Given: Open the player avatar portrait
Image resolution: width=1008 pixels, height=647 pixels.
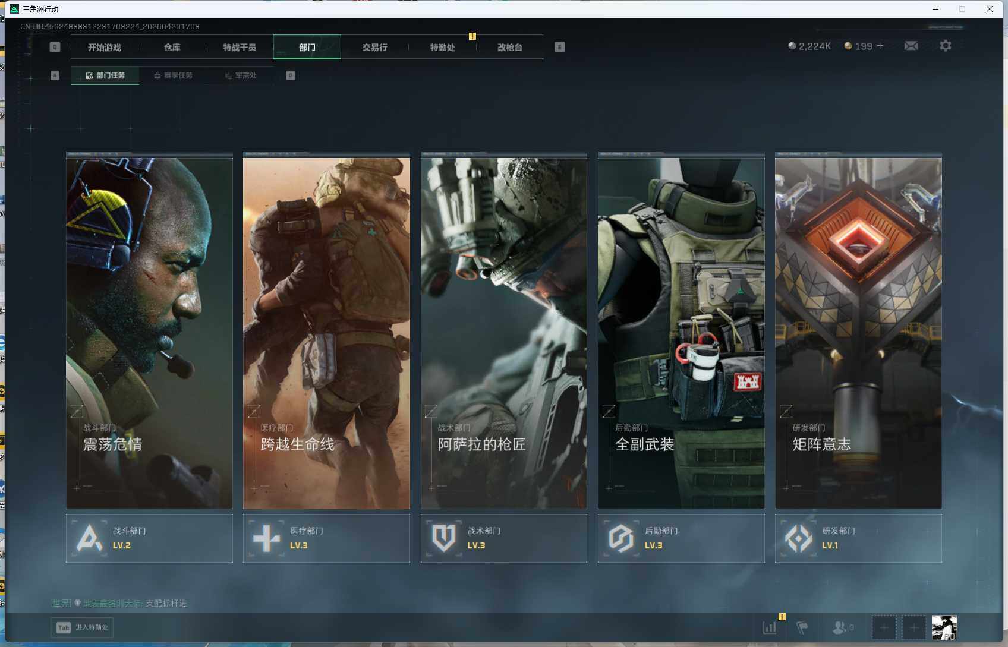Looking at the screenshot, I should (944, 627).
